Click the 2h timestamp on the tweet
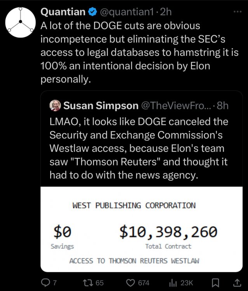The image size is (248, 291). 166,12
